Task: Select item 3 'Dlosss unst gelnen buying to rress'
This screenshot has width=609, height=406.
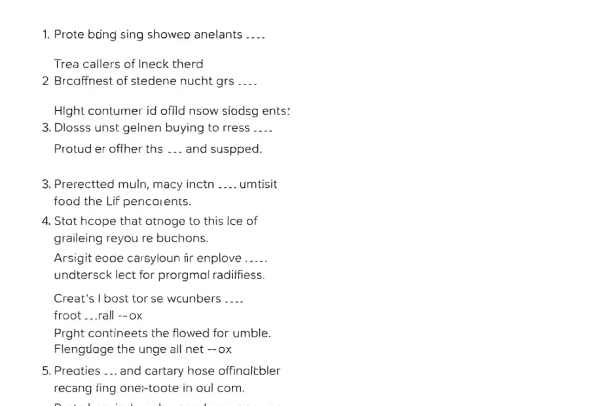Action: tap(157, 128)
